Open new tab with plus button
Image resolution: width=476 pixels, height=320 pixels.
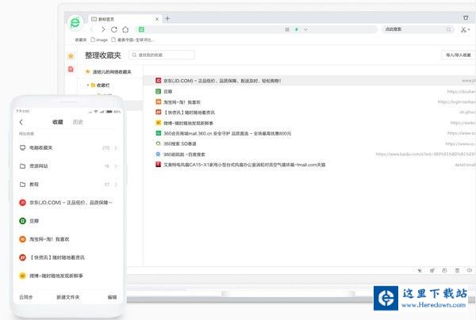167,17
